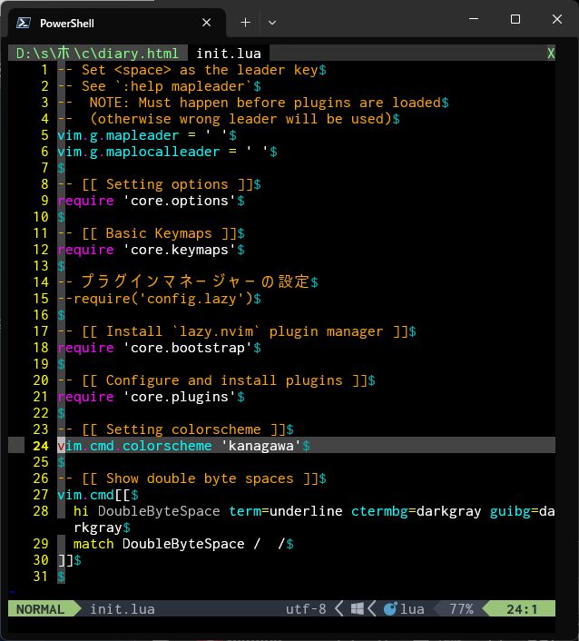Screen dimensions: 579x641
Task: Click the Lua filetype icon in statusline
Action: click(x=391, y=609)
